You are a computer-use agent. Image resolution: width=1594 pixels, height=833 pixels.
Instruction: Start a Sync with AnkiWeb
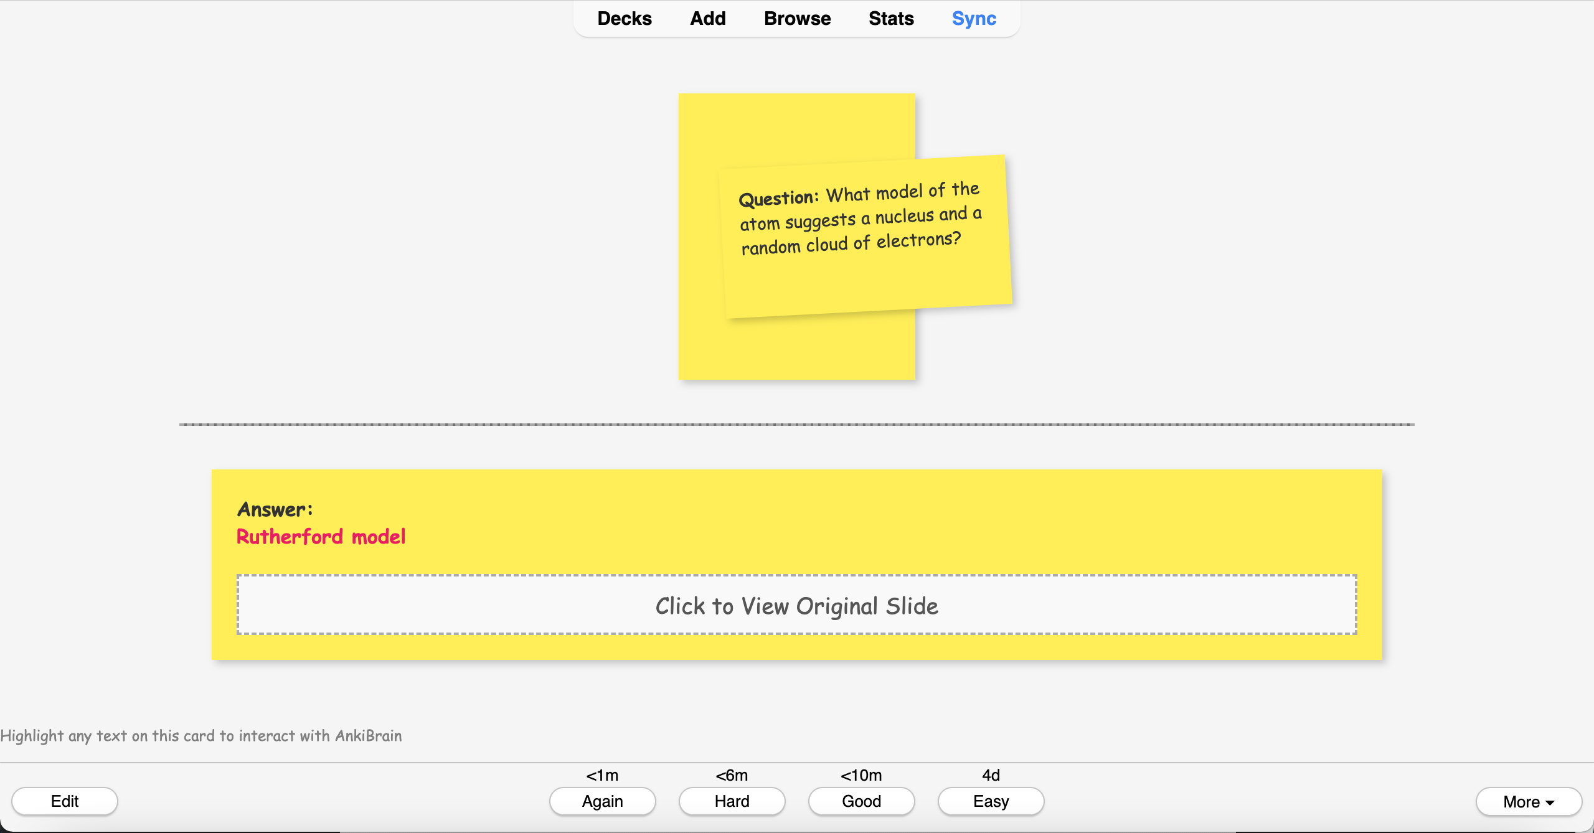point(974,19)
